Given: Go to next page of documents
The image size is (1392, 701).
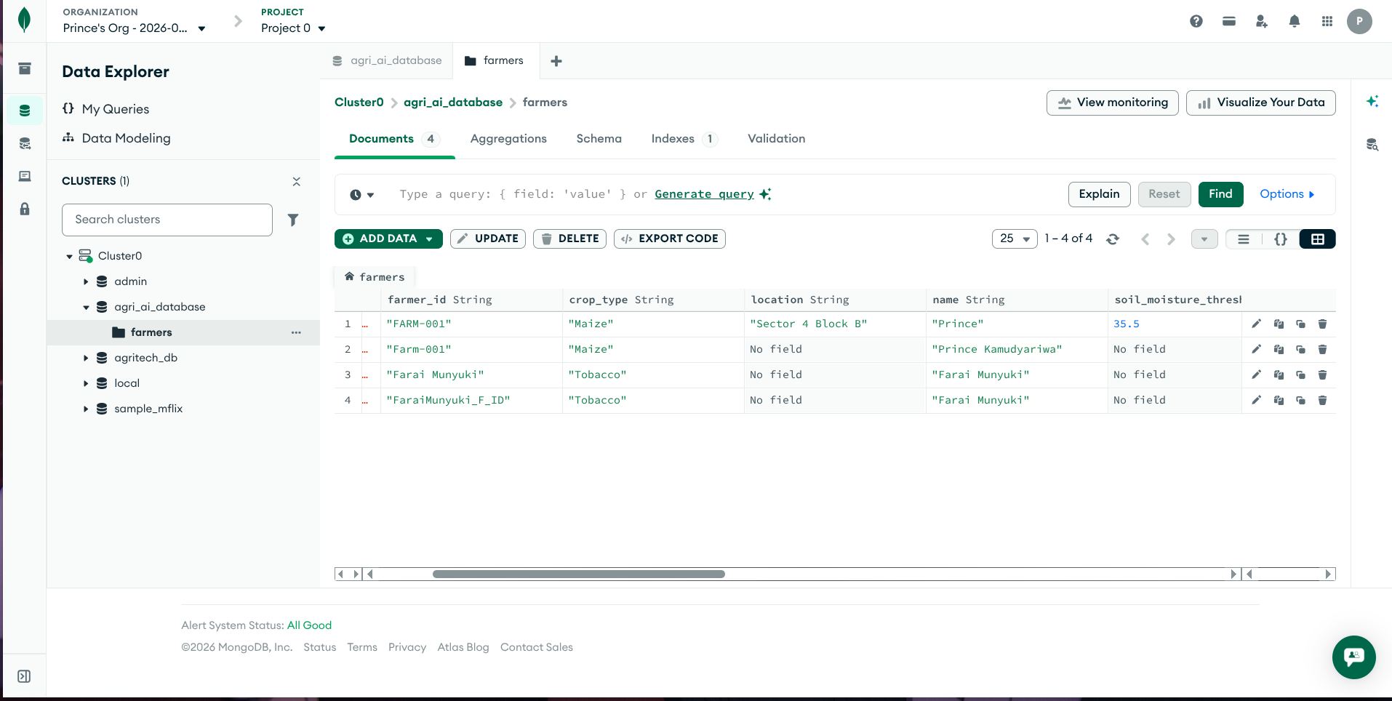Looking at the screenshot, I should click(1171, 239).
